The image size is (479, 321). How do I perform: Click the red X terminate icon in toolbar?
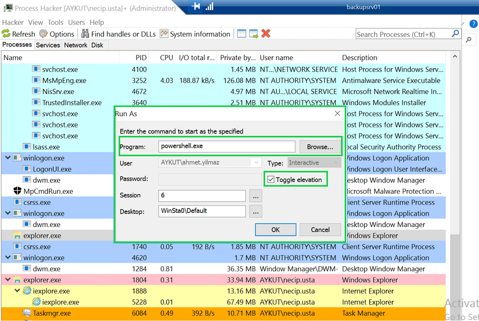click(x=266, y=34)
